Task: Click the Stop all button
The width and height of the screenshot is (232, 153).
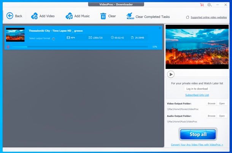Action: click(198, 134)
